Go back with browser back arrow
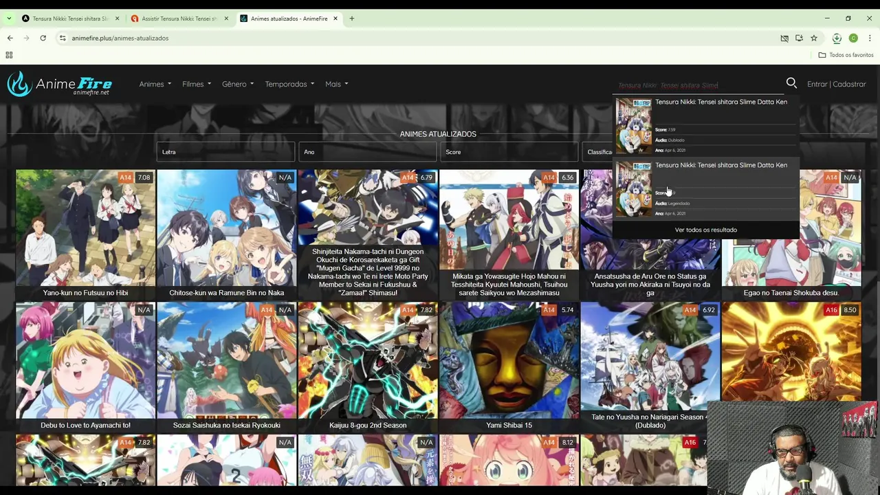Viewport: 880px width, 495px height. (10, 38)
